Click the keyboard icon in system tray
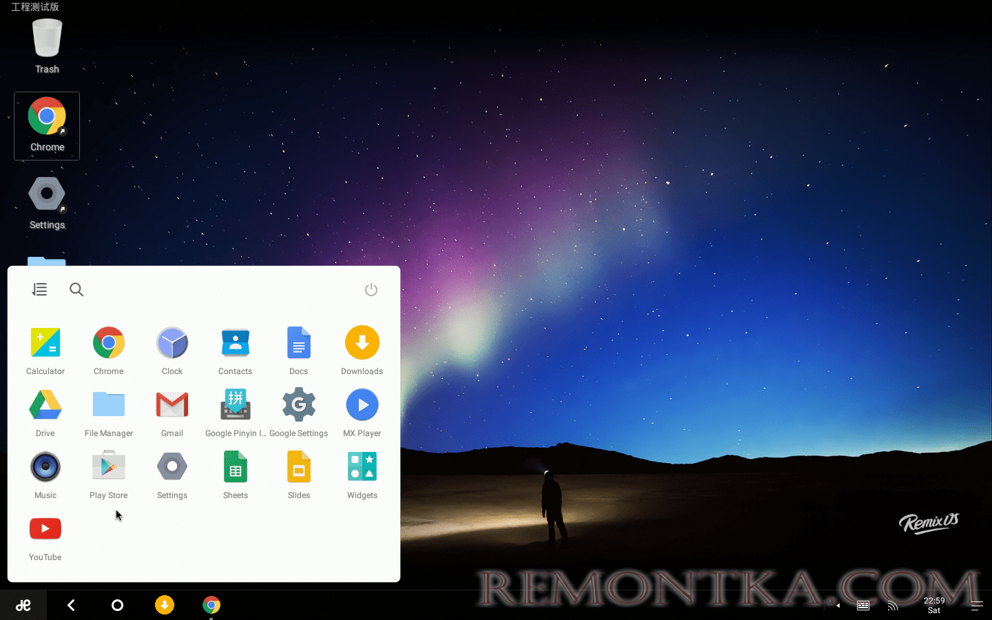 click(x=863, y=606)
